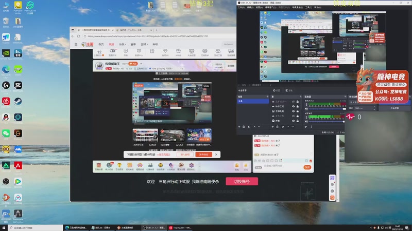Click the 切换账号 button
Screen dimensions: 412x231
(x=242, y=181)
